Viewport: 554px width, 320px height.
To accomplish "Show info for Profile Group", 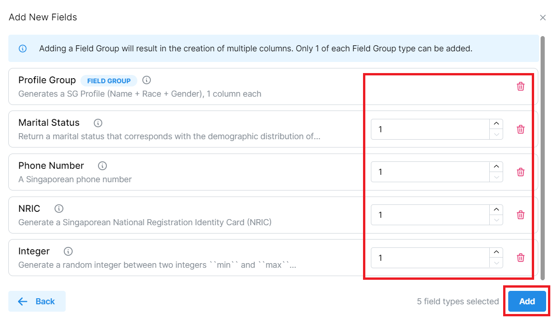I will (x=147, y=80).
